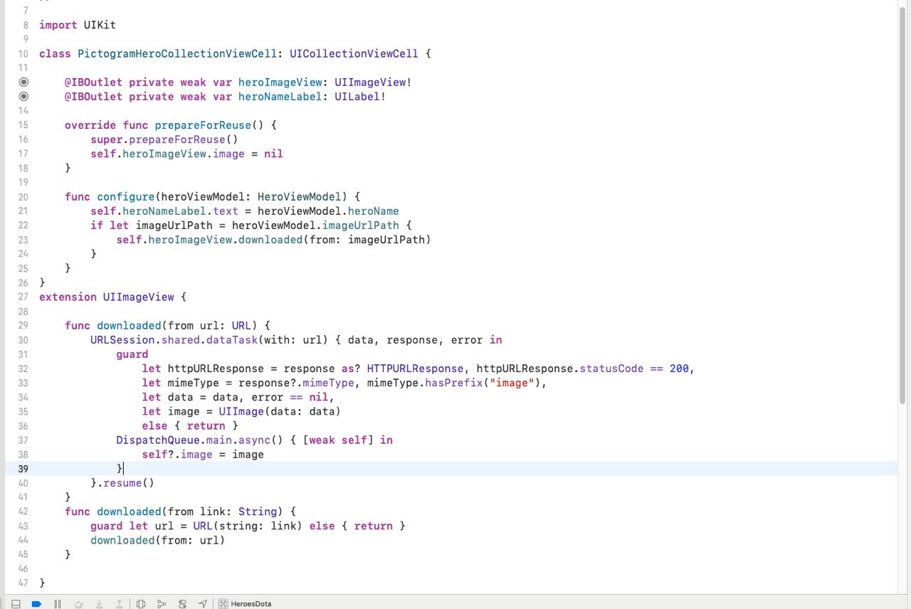Click "URL(string: link)" on line 43
The image size is (911, 609).
(x=248, y=526)
